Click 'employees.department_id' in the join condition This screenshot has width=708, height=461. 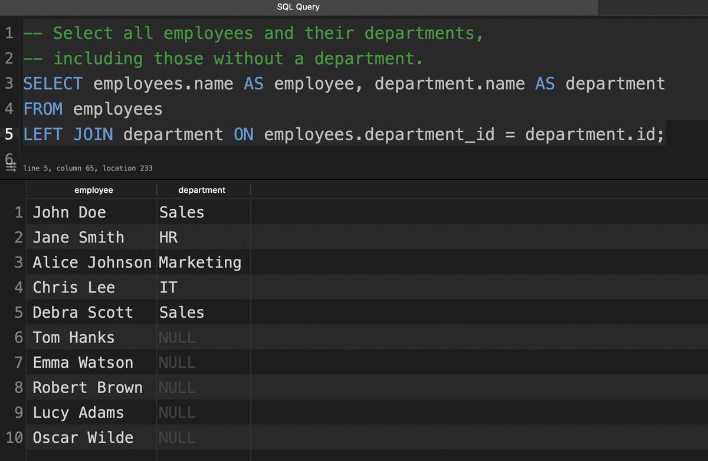coord(379,134)
